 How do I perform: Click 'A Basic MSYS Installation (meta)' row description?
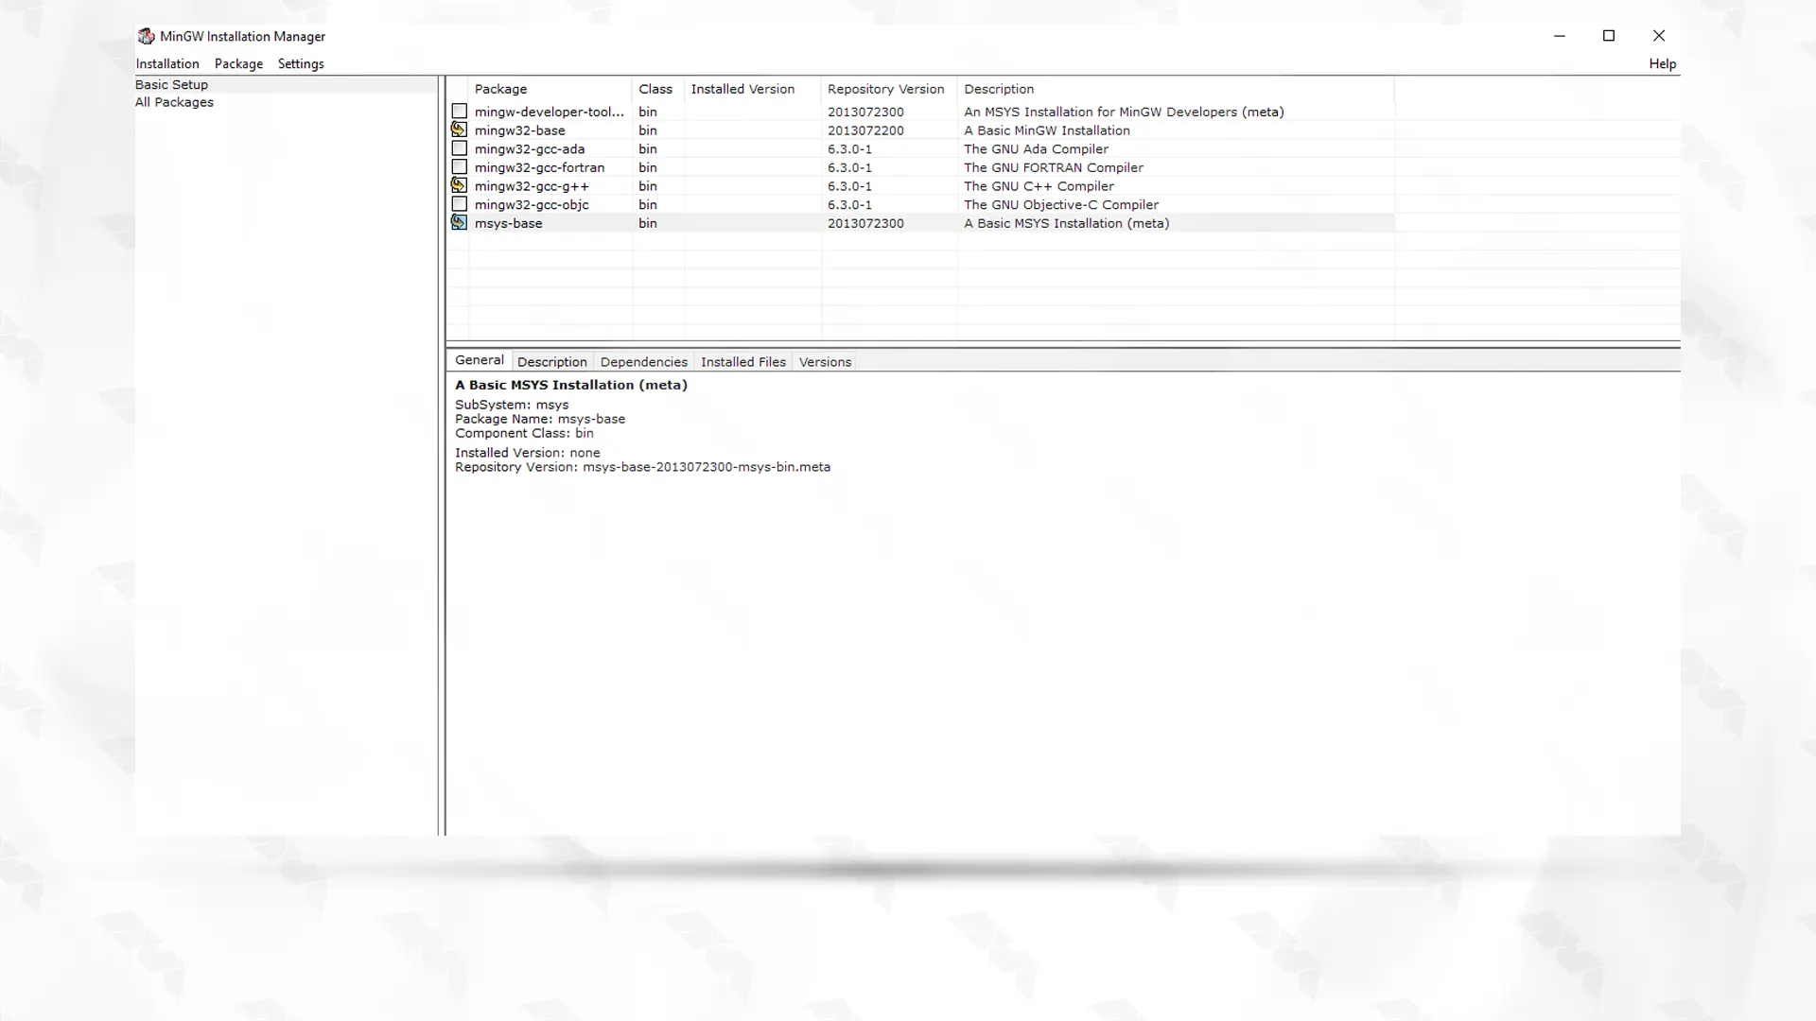(1067, 223)
